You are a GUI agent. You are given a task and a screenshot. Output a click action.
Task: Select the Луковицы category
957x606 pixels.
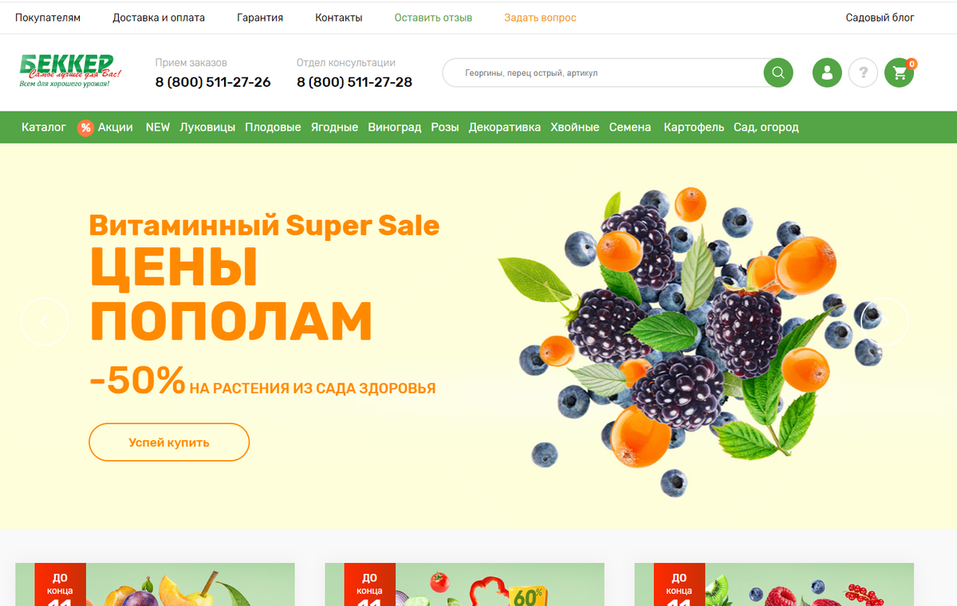click(207, 128)
